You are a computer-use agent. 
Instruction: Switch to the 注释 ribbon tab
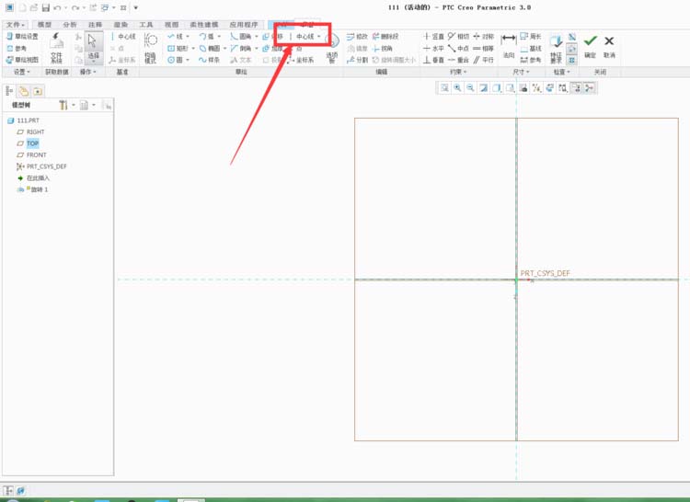pos(95,25)
